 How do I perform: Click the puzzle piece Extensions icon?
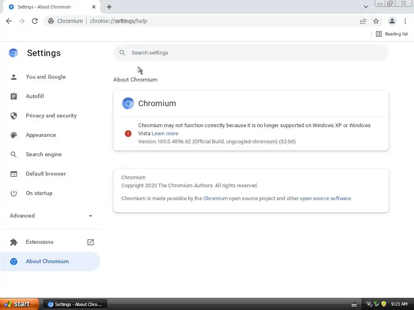pos(14,242)
